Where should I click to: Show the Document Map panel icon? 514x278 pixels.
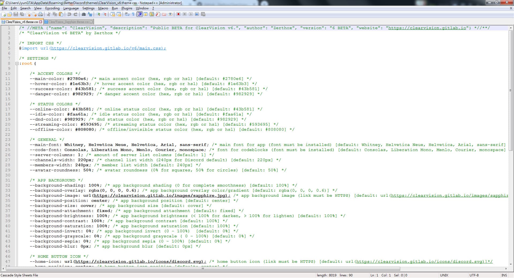[152, 14]
